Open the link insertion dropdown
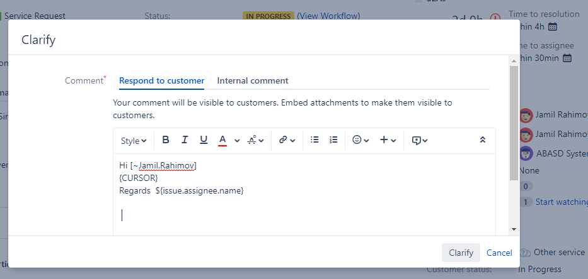Viewport: 588px width, 279px height. tap(287, 140)
